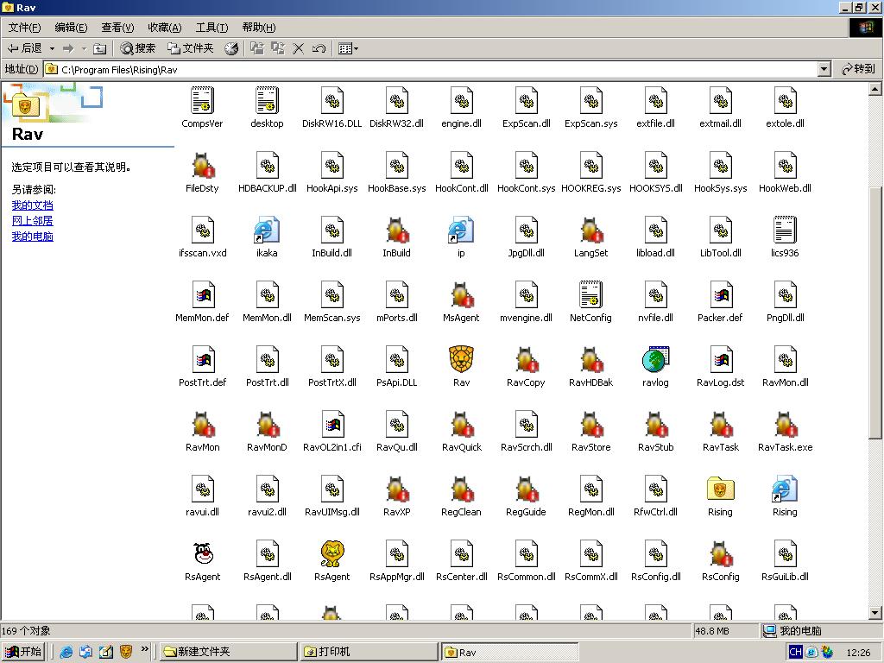Click the 搜索 search toolbar button
This screenshot has width=884, height=663.
pyautogui.click(x=138, y=48)
